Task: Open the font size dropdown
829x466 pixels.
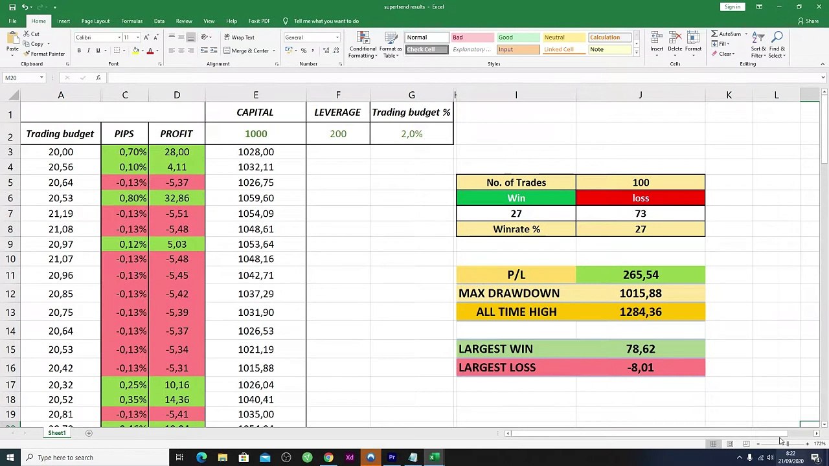Action: pyautogui.click(x=137, y=38)
